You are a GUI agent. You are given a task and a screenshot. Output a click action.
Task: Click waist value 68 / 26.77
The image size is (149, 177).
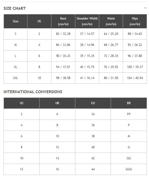pos(111,45)
